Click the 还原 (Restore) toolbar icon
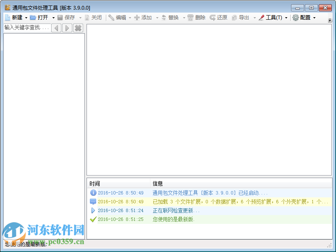Viewport: 336px width, 252px height. coord(217,18)
